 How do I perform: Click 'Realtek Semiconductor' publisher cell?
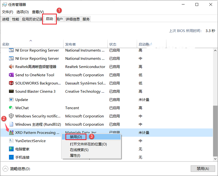85,67
